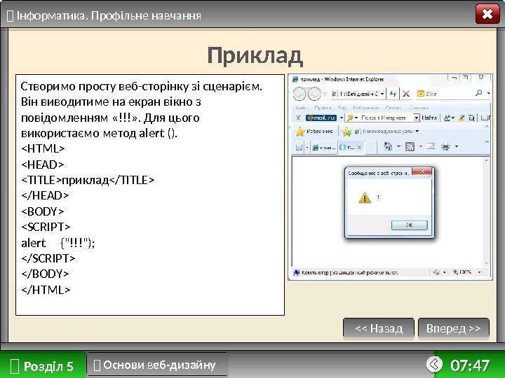Click the Bing search magnifier icon
The width and height of the screenshot is (505, 378).
(x=478, y=93)
